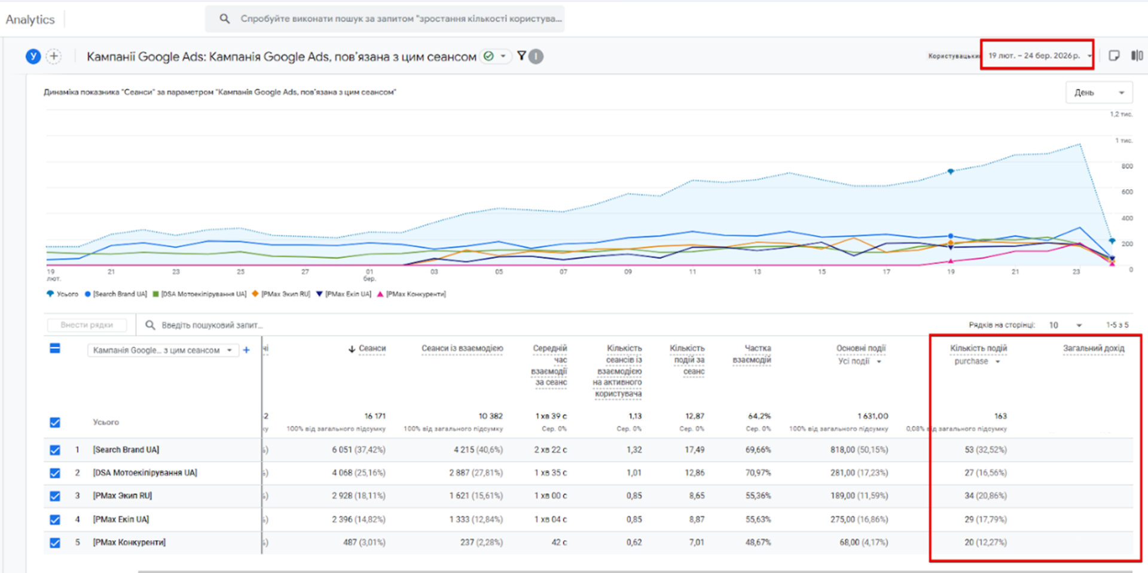This screenshot has height=573, width=1148.
Task: Click the table search query field
Action: click(x=212, y=325)
